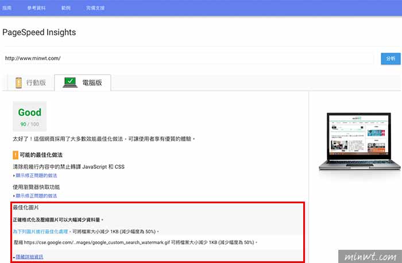
Task: Open the 為下列圖片進行最佳化處理 link
Action: tap(41, 231)
